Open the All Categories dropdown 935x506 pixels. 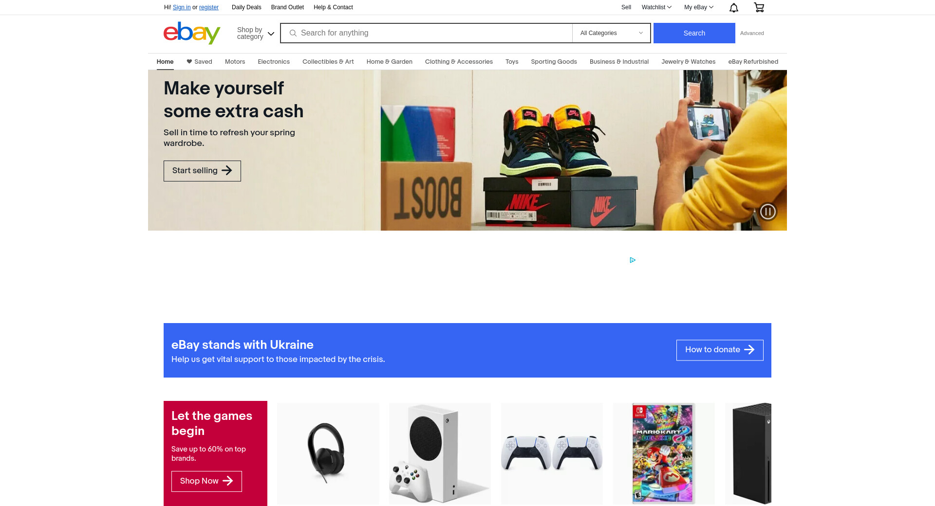pos(612,33)
